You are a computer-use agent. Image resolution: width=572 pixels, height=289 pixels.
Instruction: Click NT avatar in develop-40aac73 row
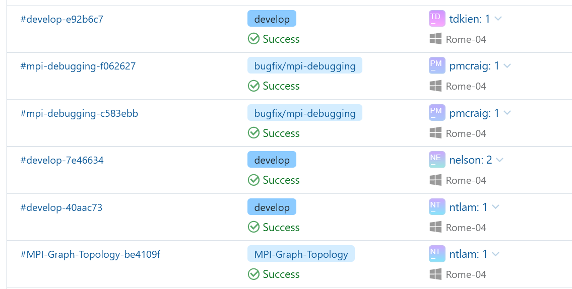pyautogui.click(x=436, y=206)
